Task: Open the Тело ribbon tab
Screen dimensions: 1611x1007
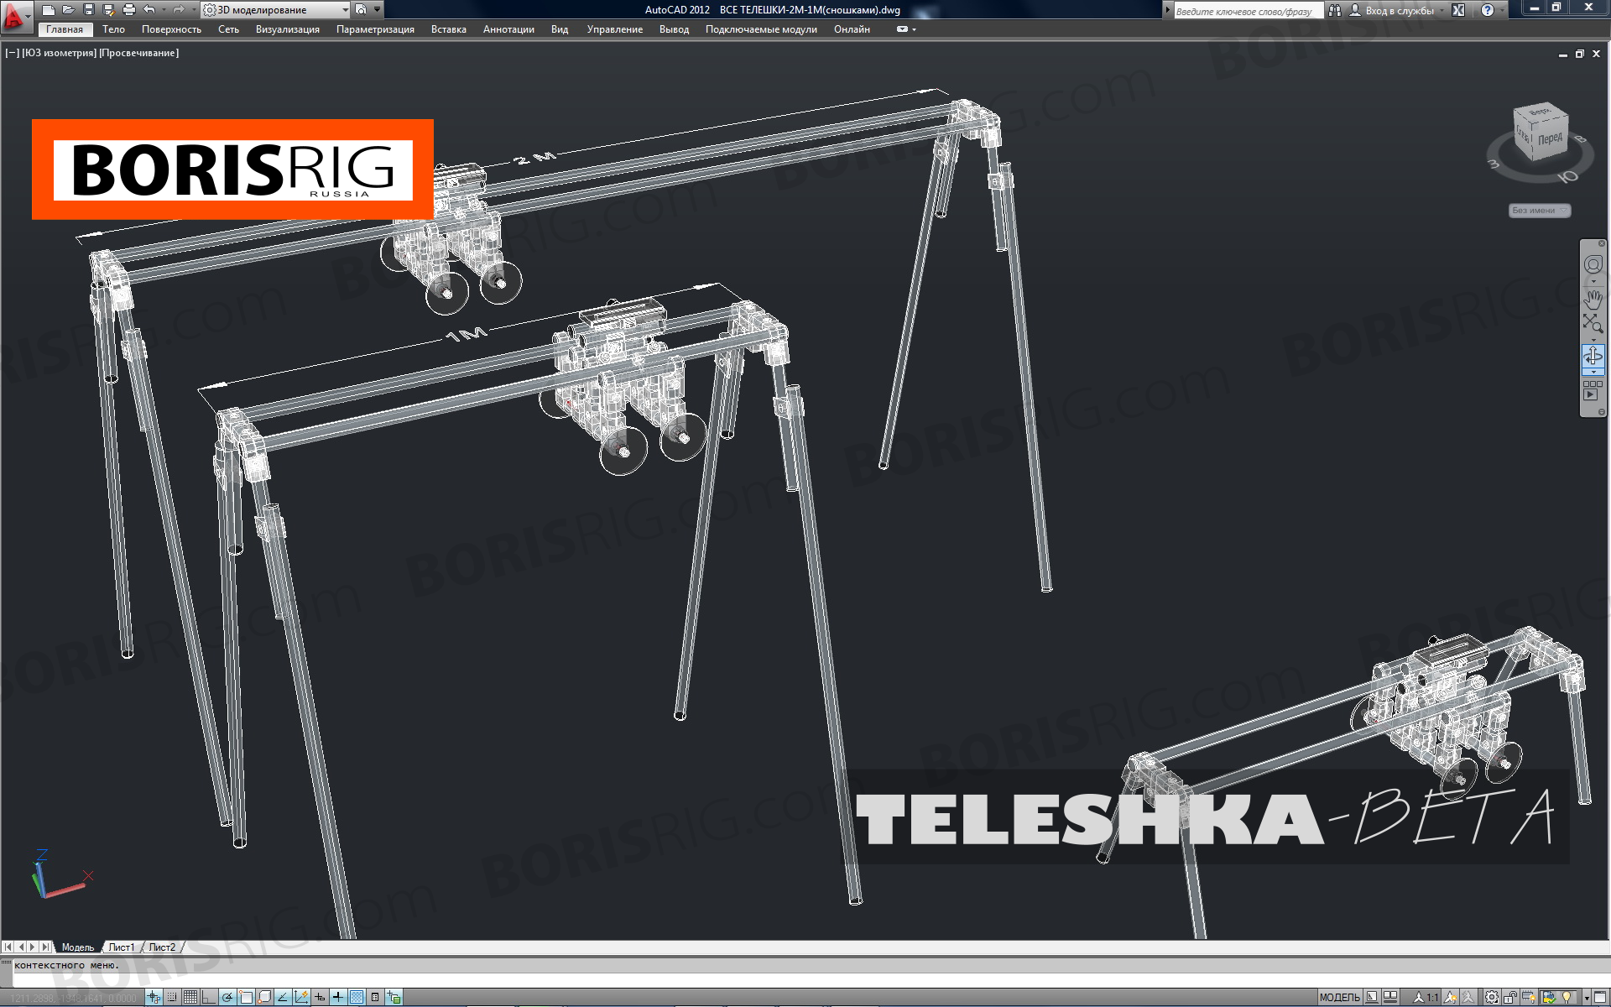Action: pos(113,29)
